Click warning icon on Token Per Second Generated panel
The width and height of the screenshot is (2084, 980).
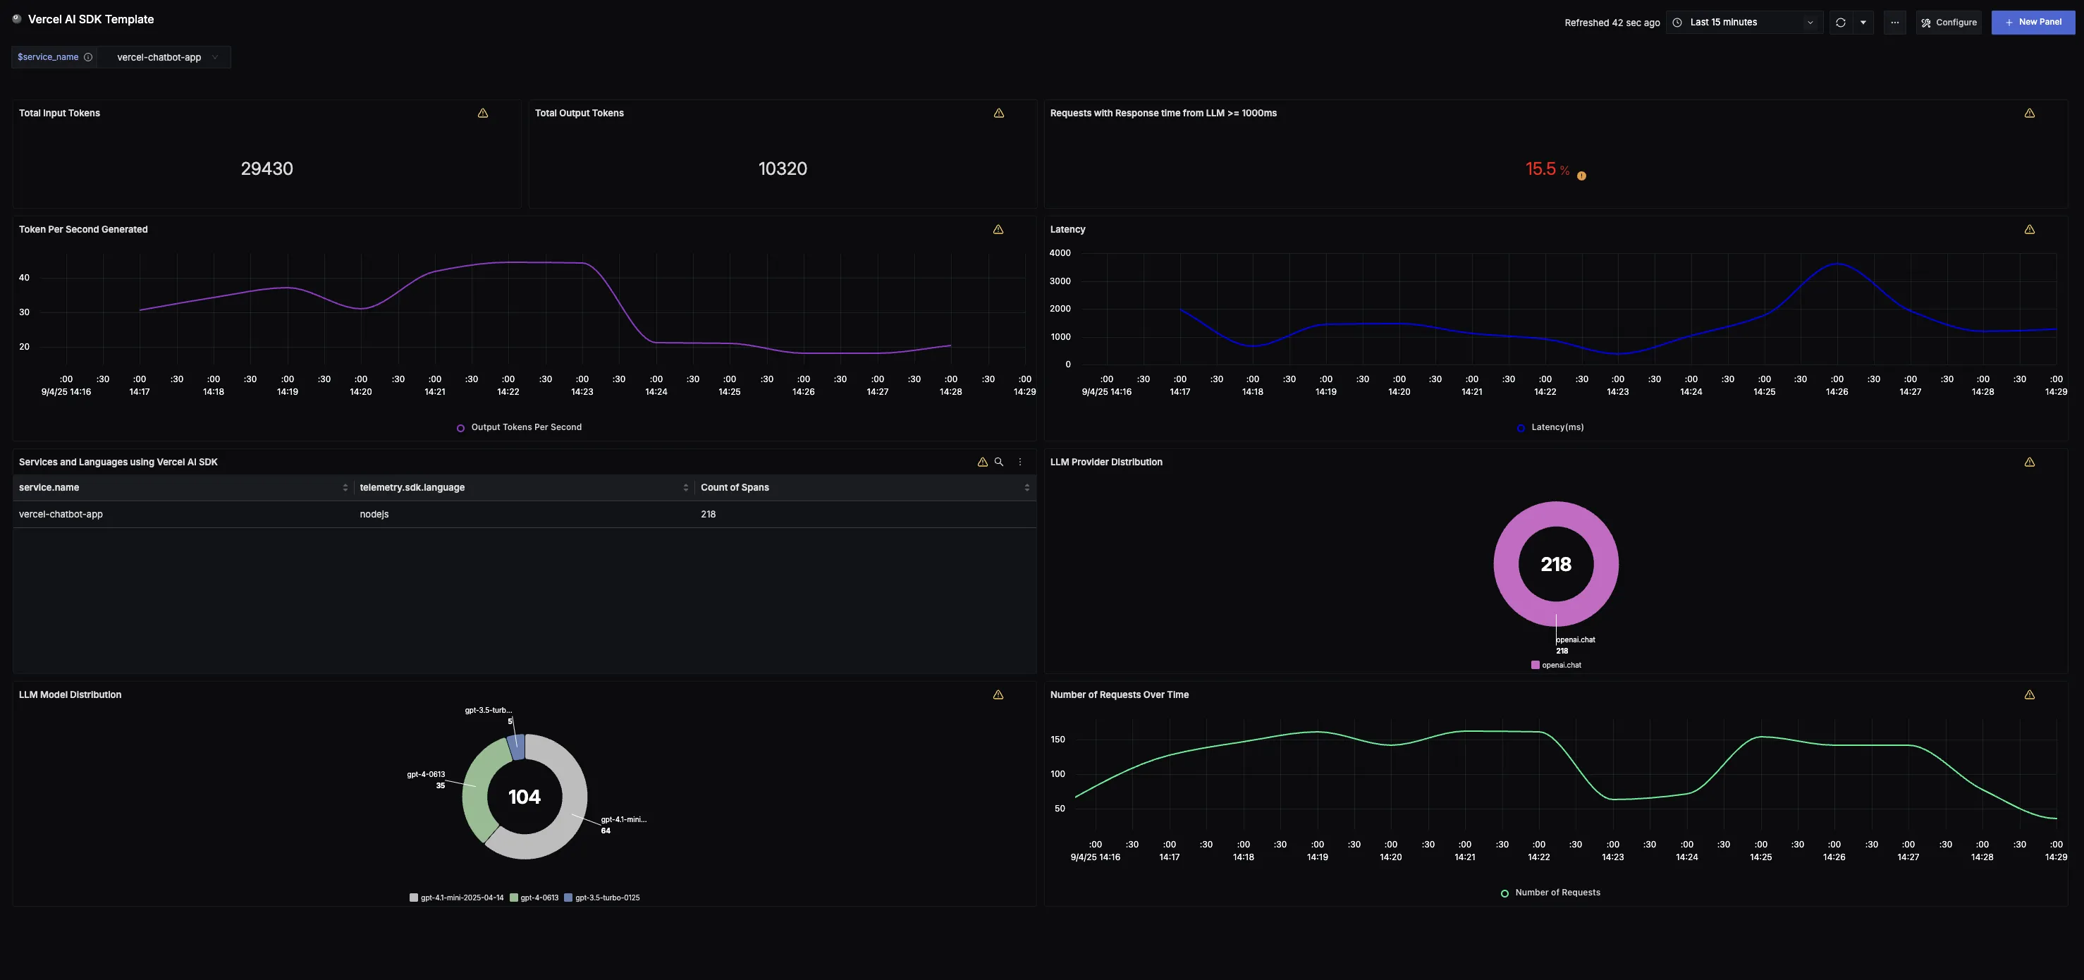[x=998, y=230]
